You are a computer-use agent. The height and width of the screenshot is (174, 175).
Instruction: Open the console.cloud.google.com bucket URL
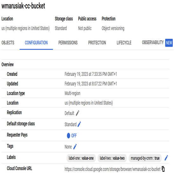click(x=112, y=169)
